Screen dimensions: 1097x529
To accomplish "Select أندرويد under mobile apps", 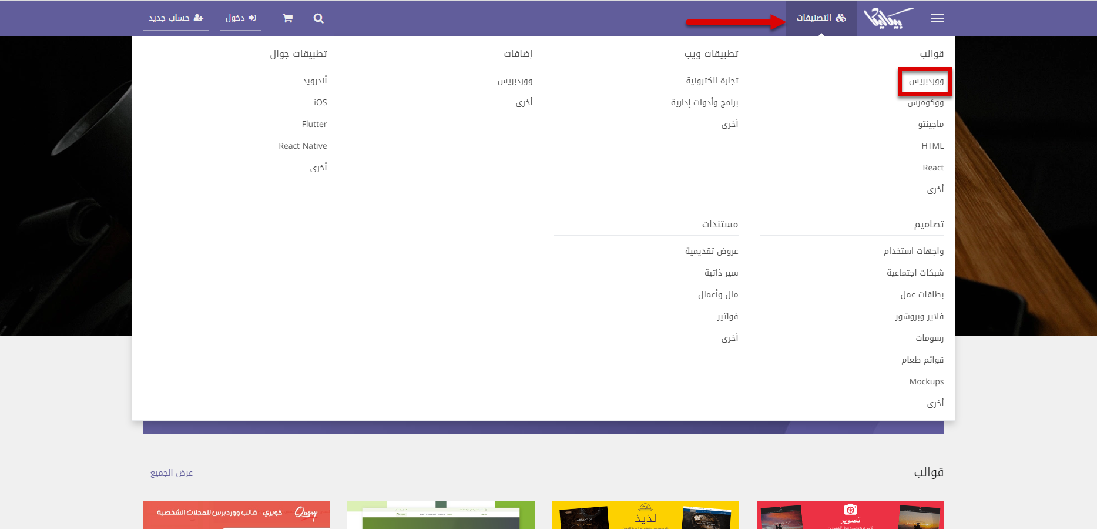I will click(x=314, y=81).
